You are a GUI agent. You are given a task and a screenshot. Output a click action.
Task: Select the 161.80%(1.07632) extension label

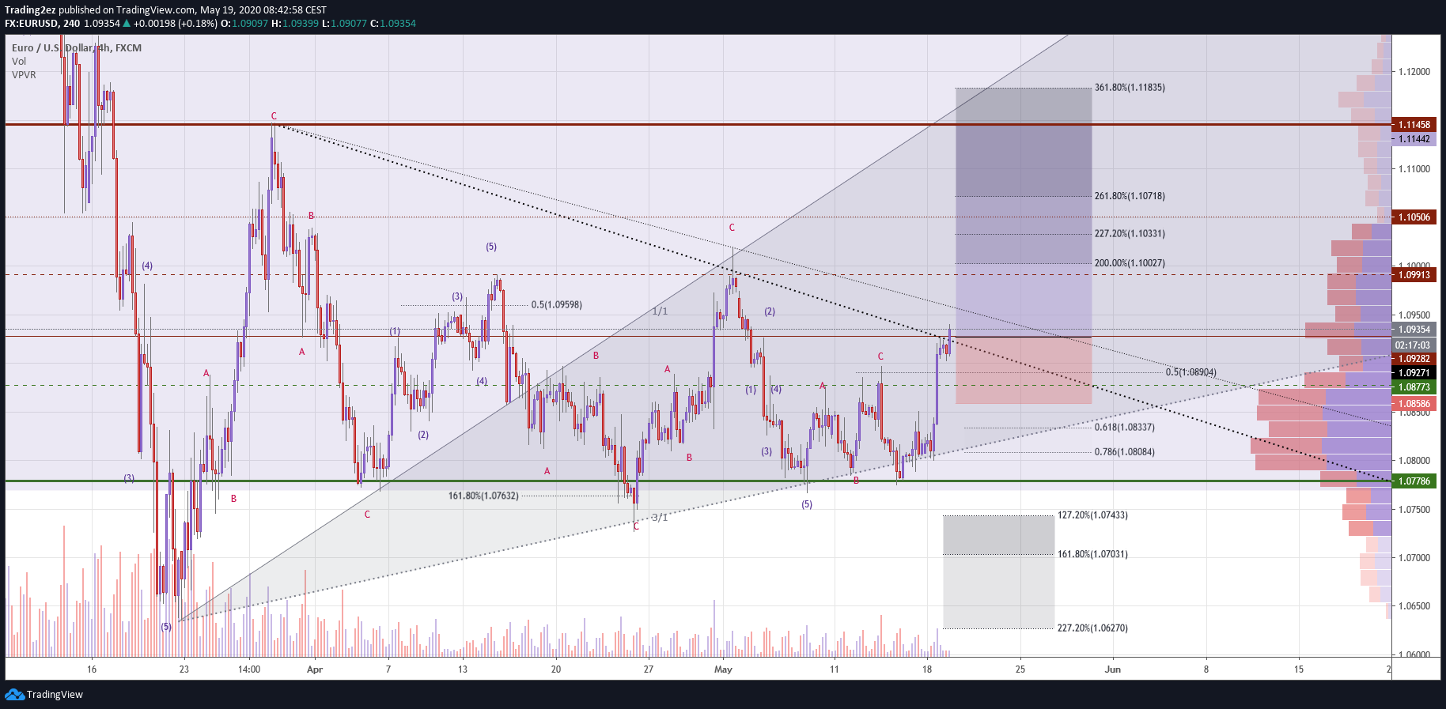click(483, 496)
